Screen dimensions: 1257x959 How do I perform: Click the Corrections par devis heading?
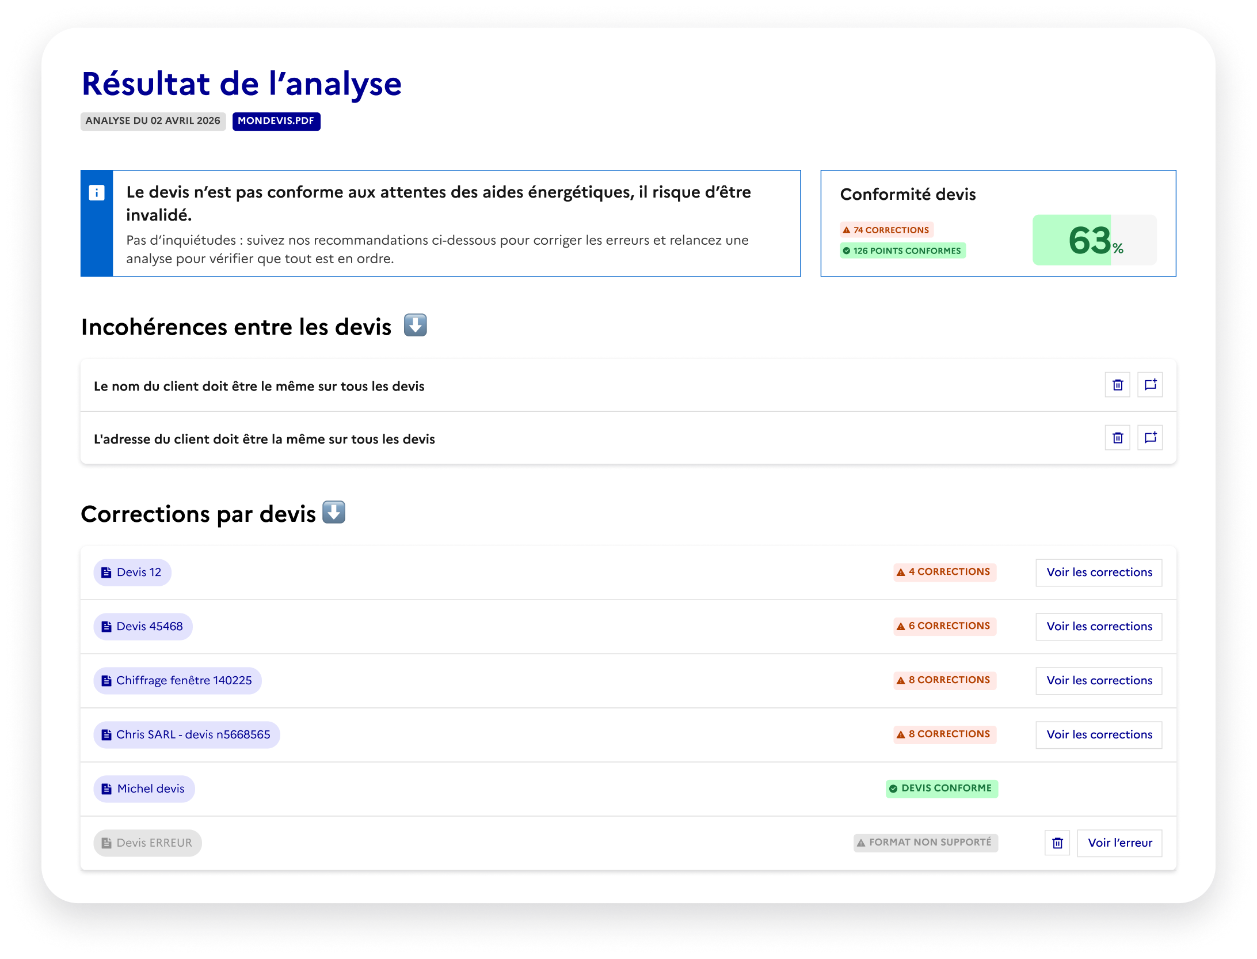pos(198,514)
